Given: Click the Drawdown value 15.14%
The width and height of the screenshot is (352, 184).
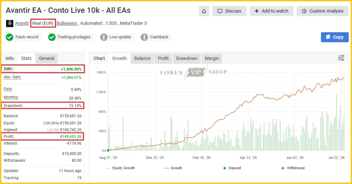Looking at the screenshot, I should 75,106.
